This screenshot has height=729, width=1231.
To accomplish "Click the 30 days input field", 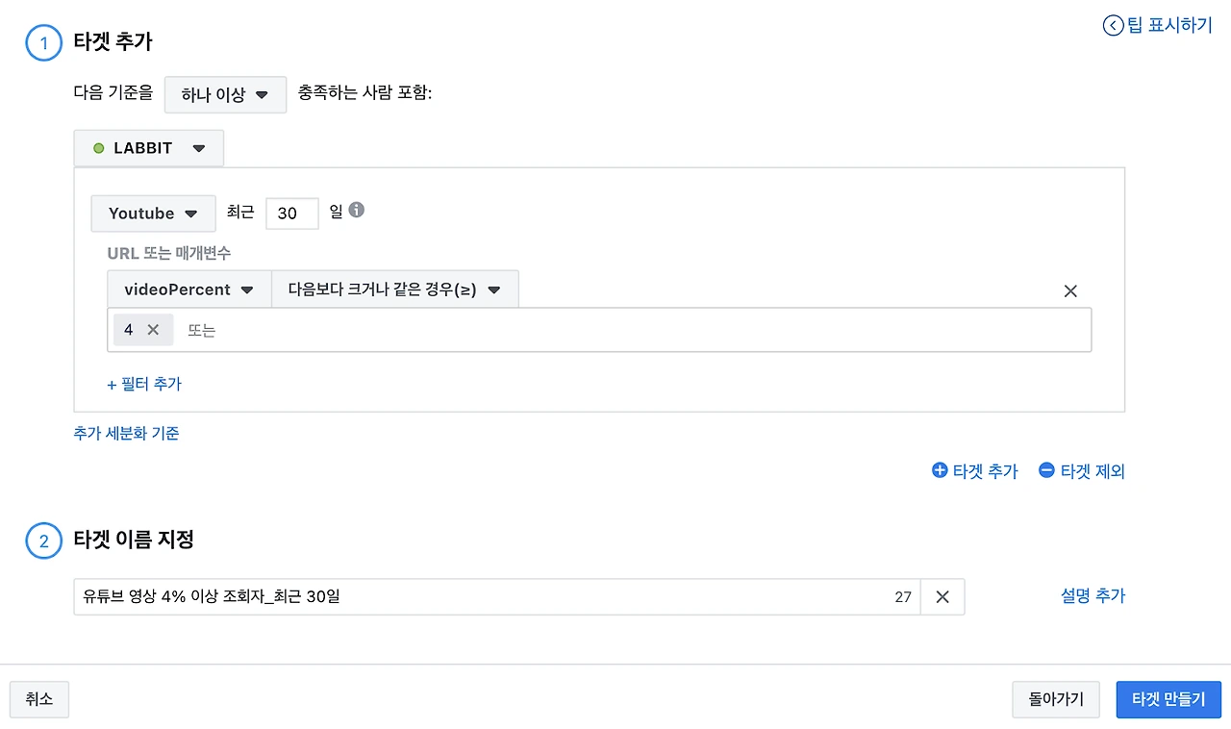I will coord(291,214).
